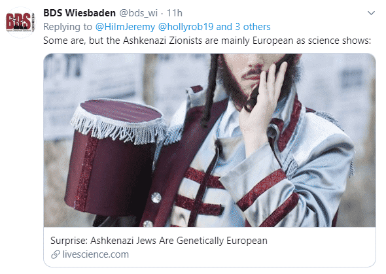Visit the @bds_wi handle
Screen dimensions: 386x274
tap(138, 13)
